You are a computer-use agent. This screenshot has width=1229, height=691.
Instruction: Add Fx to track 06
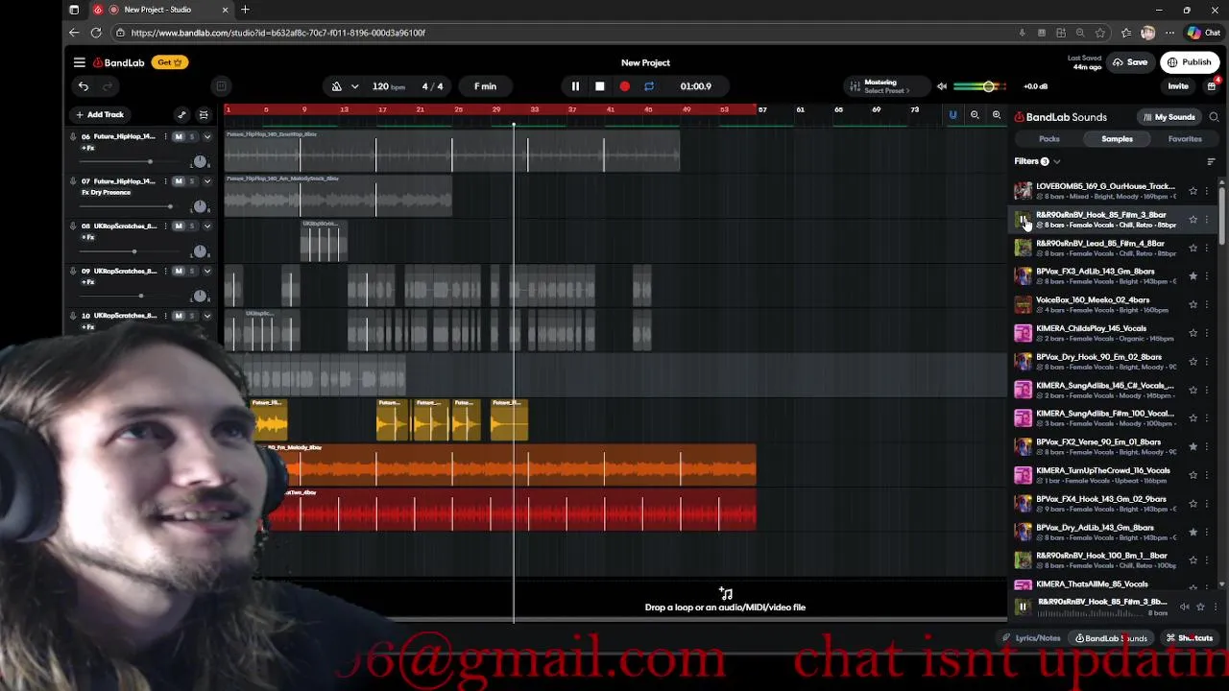[88, 148]
